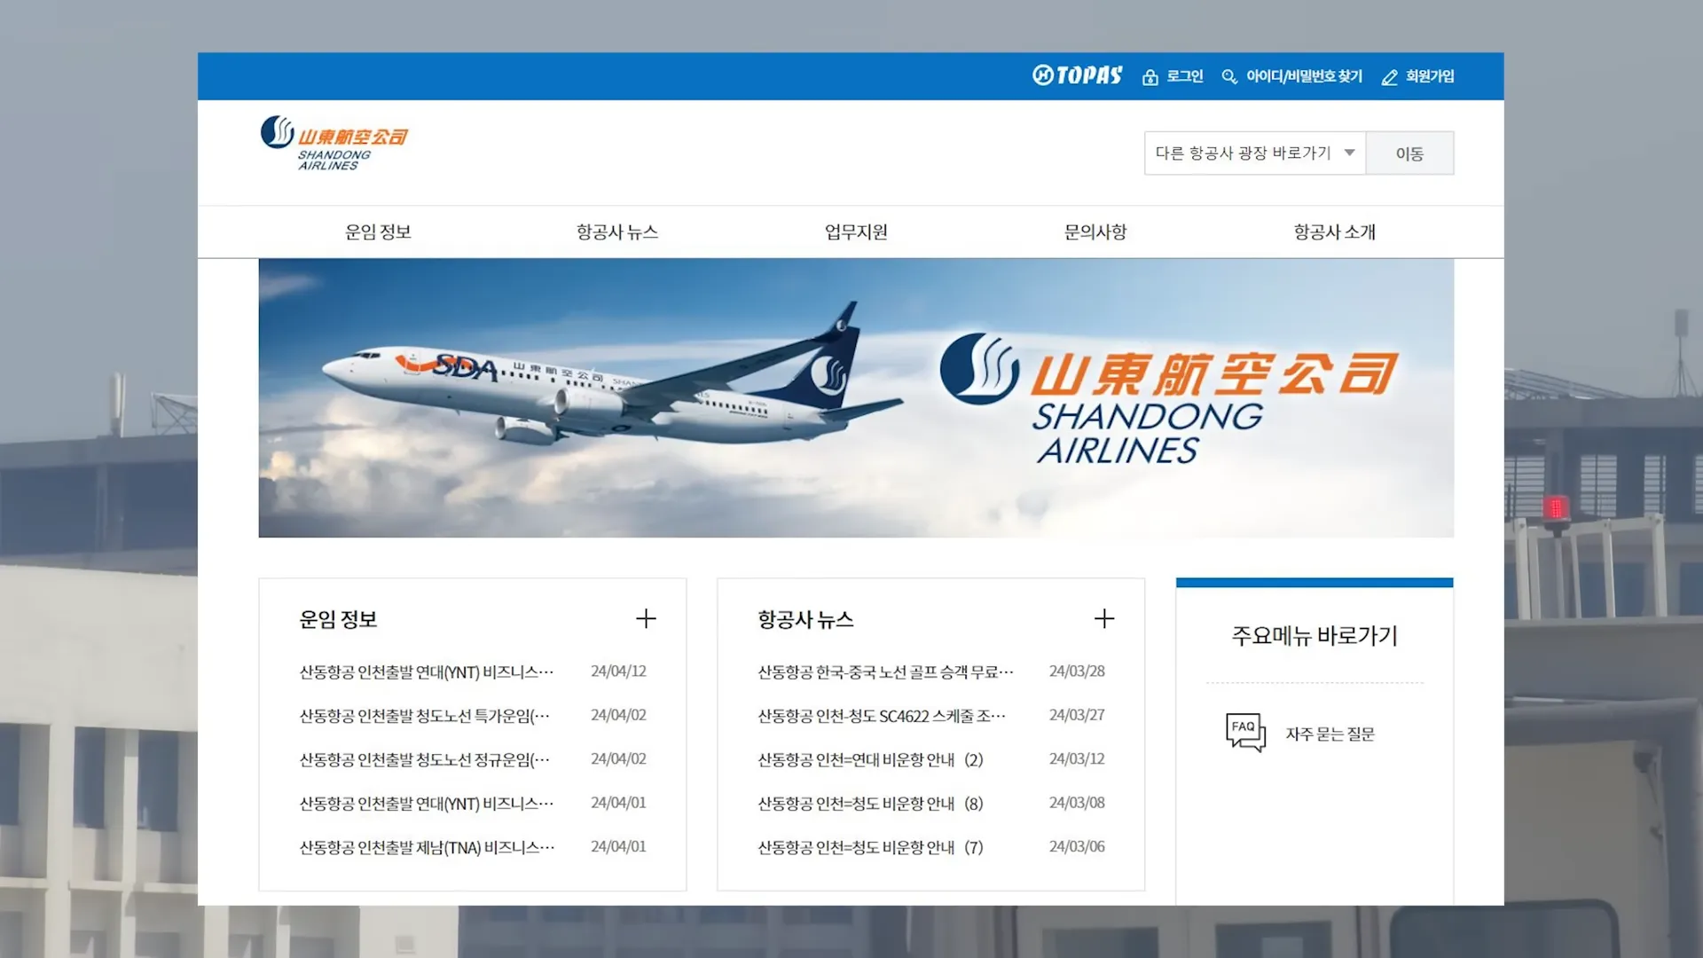The image size is (1703, 958).
Task: Open the 항공사 소개 menu
Action: tap(1334, 232)
